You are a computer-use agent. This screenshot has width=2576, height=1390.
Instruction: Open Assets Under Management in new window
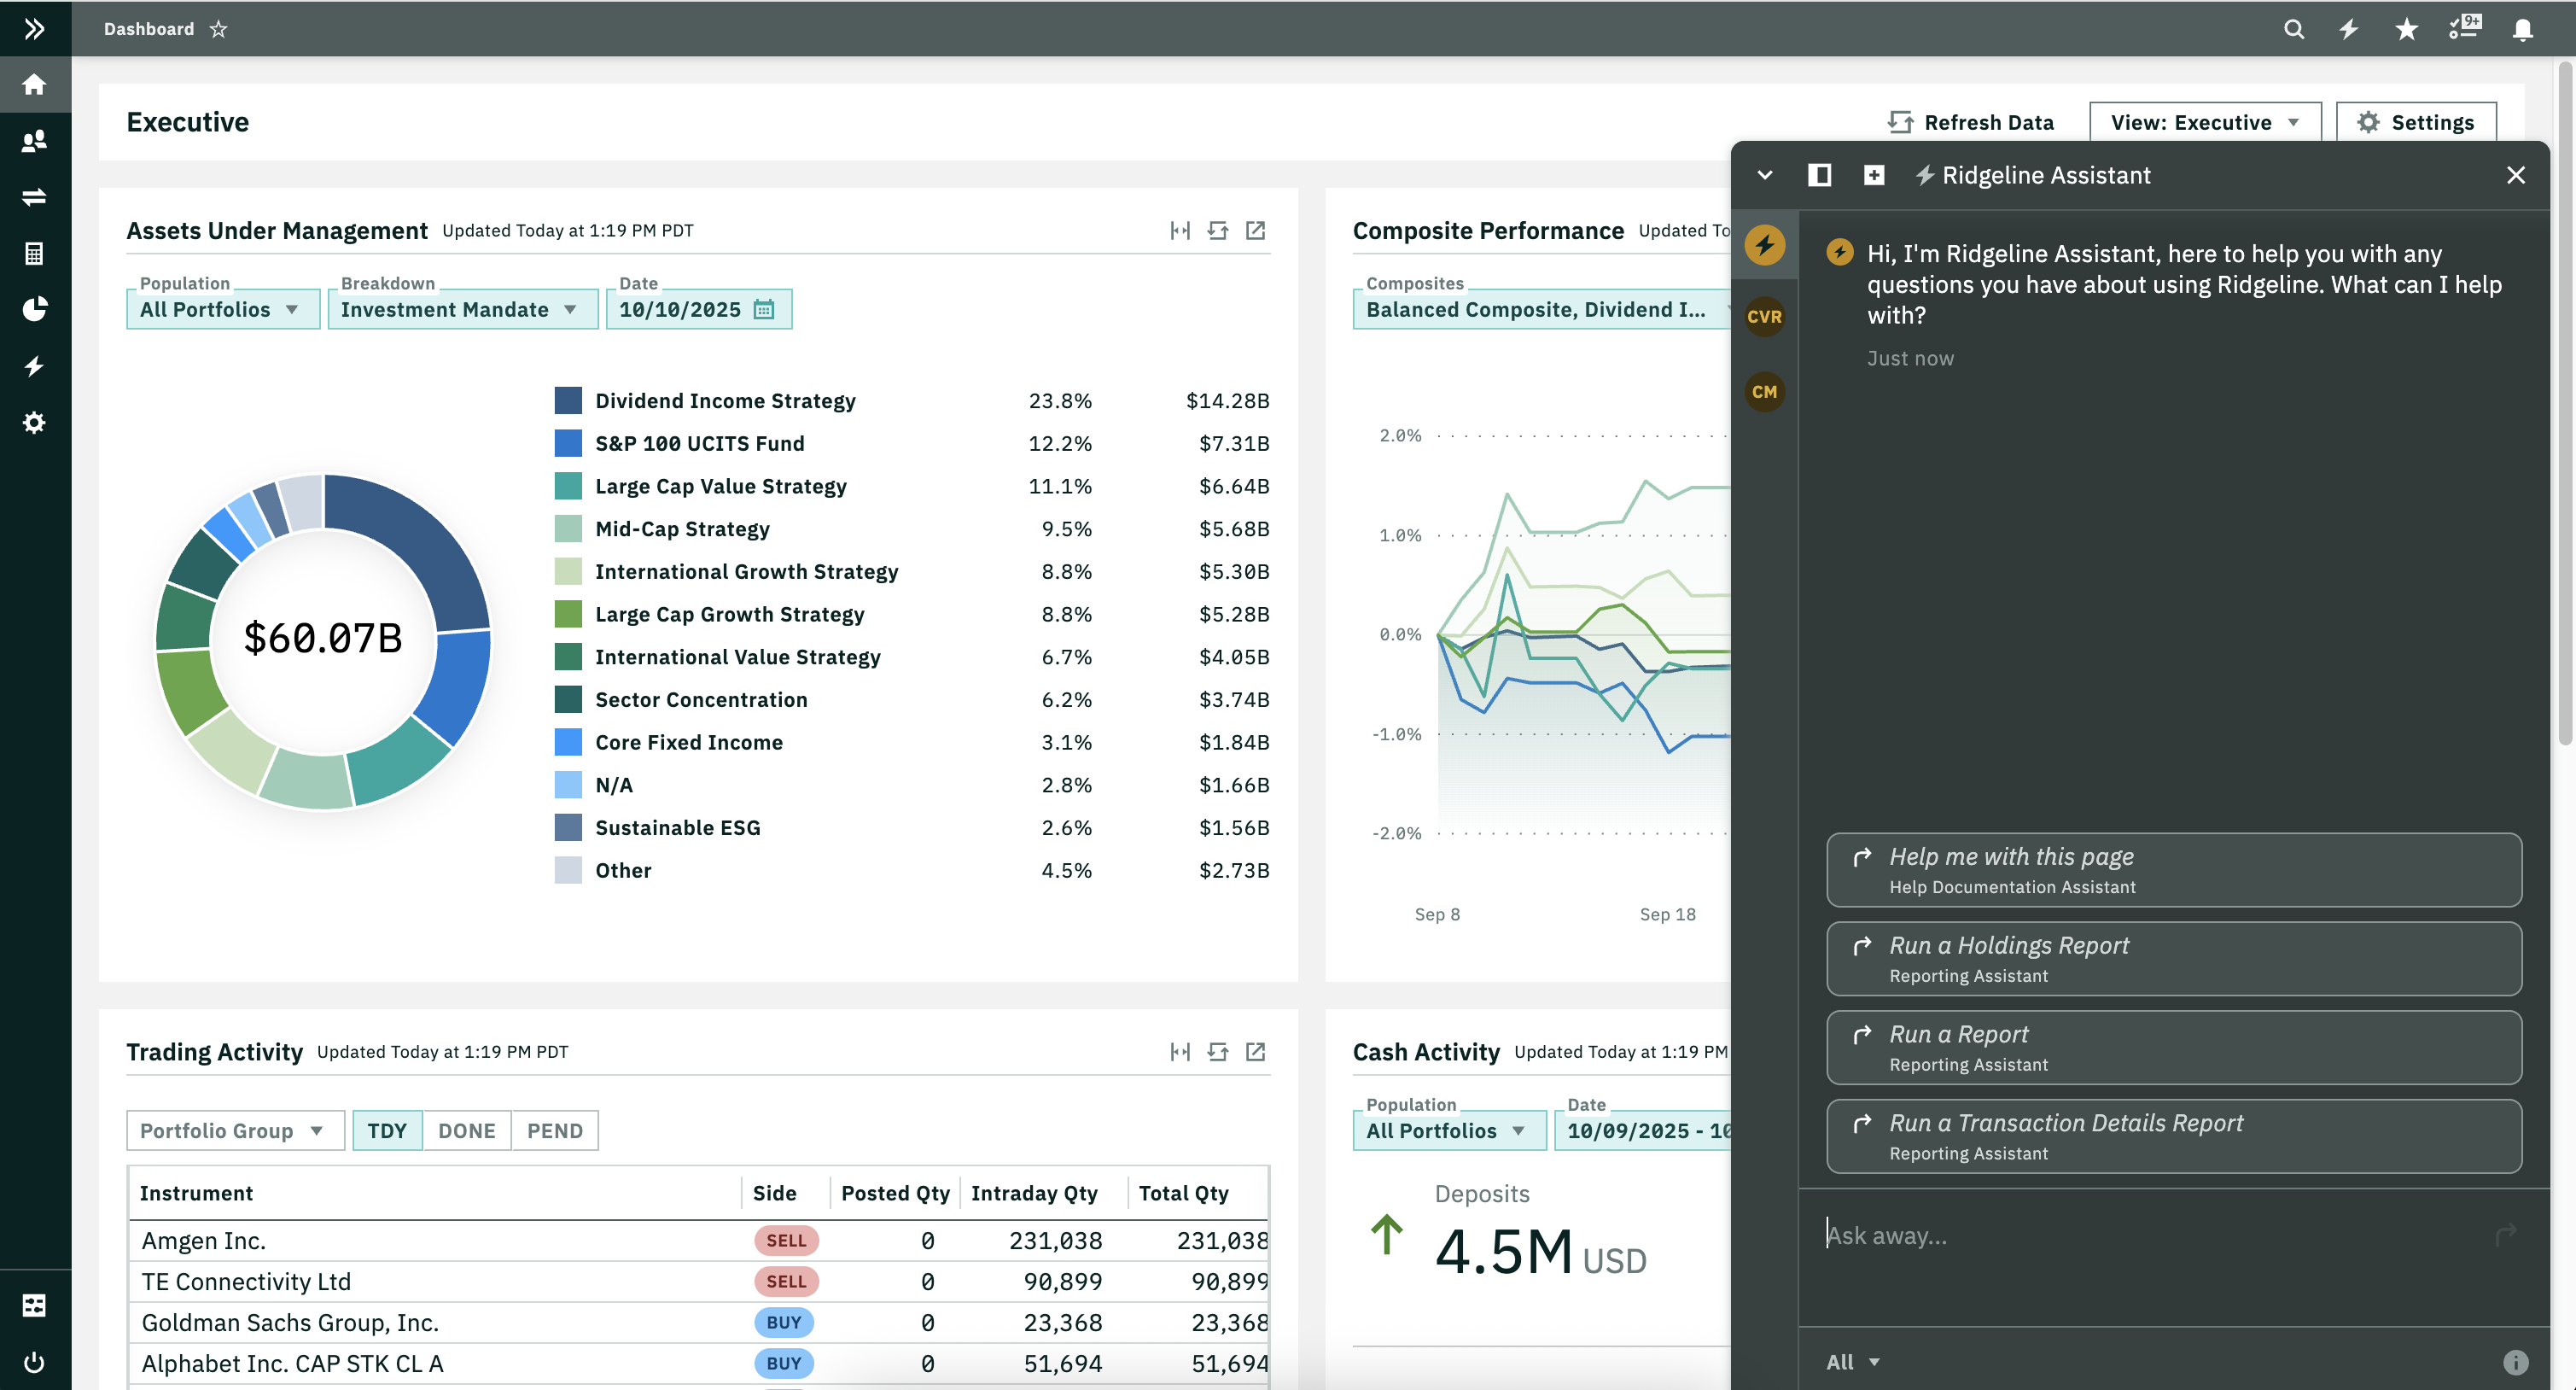(1255, 230)
